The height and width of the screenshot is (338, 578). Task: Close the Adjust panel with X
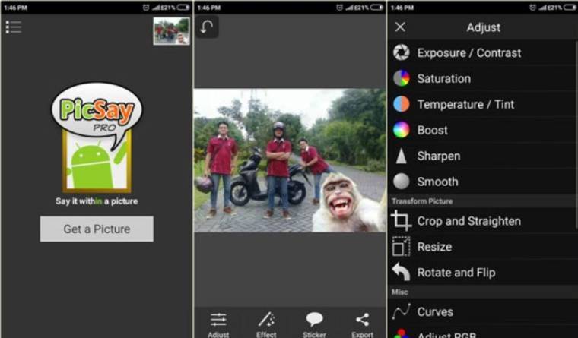[x=401, y=27]
